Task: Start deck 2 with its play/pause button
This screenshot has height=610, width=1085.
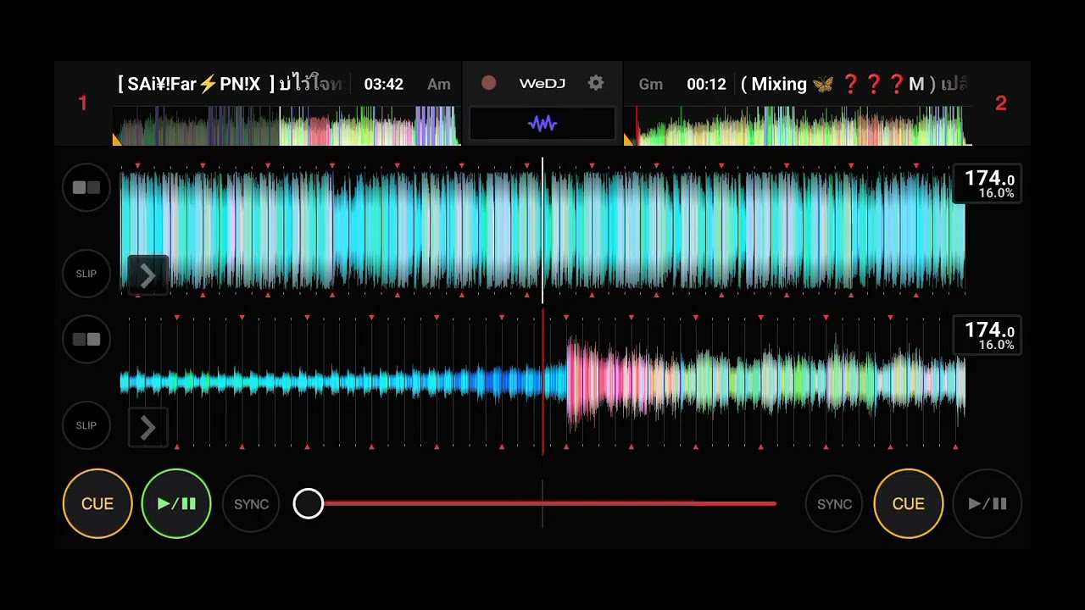Action: point(988,504)
